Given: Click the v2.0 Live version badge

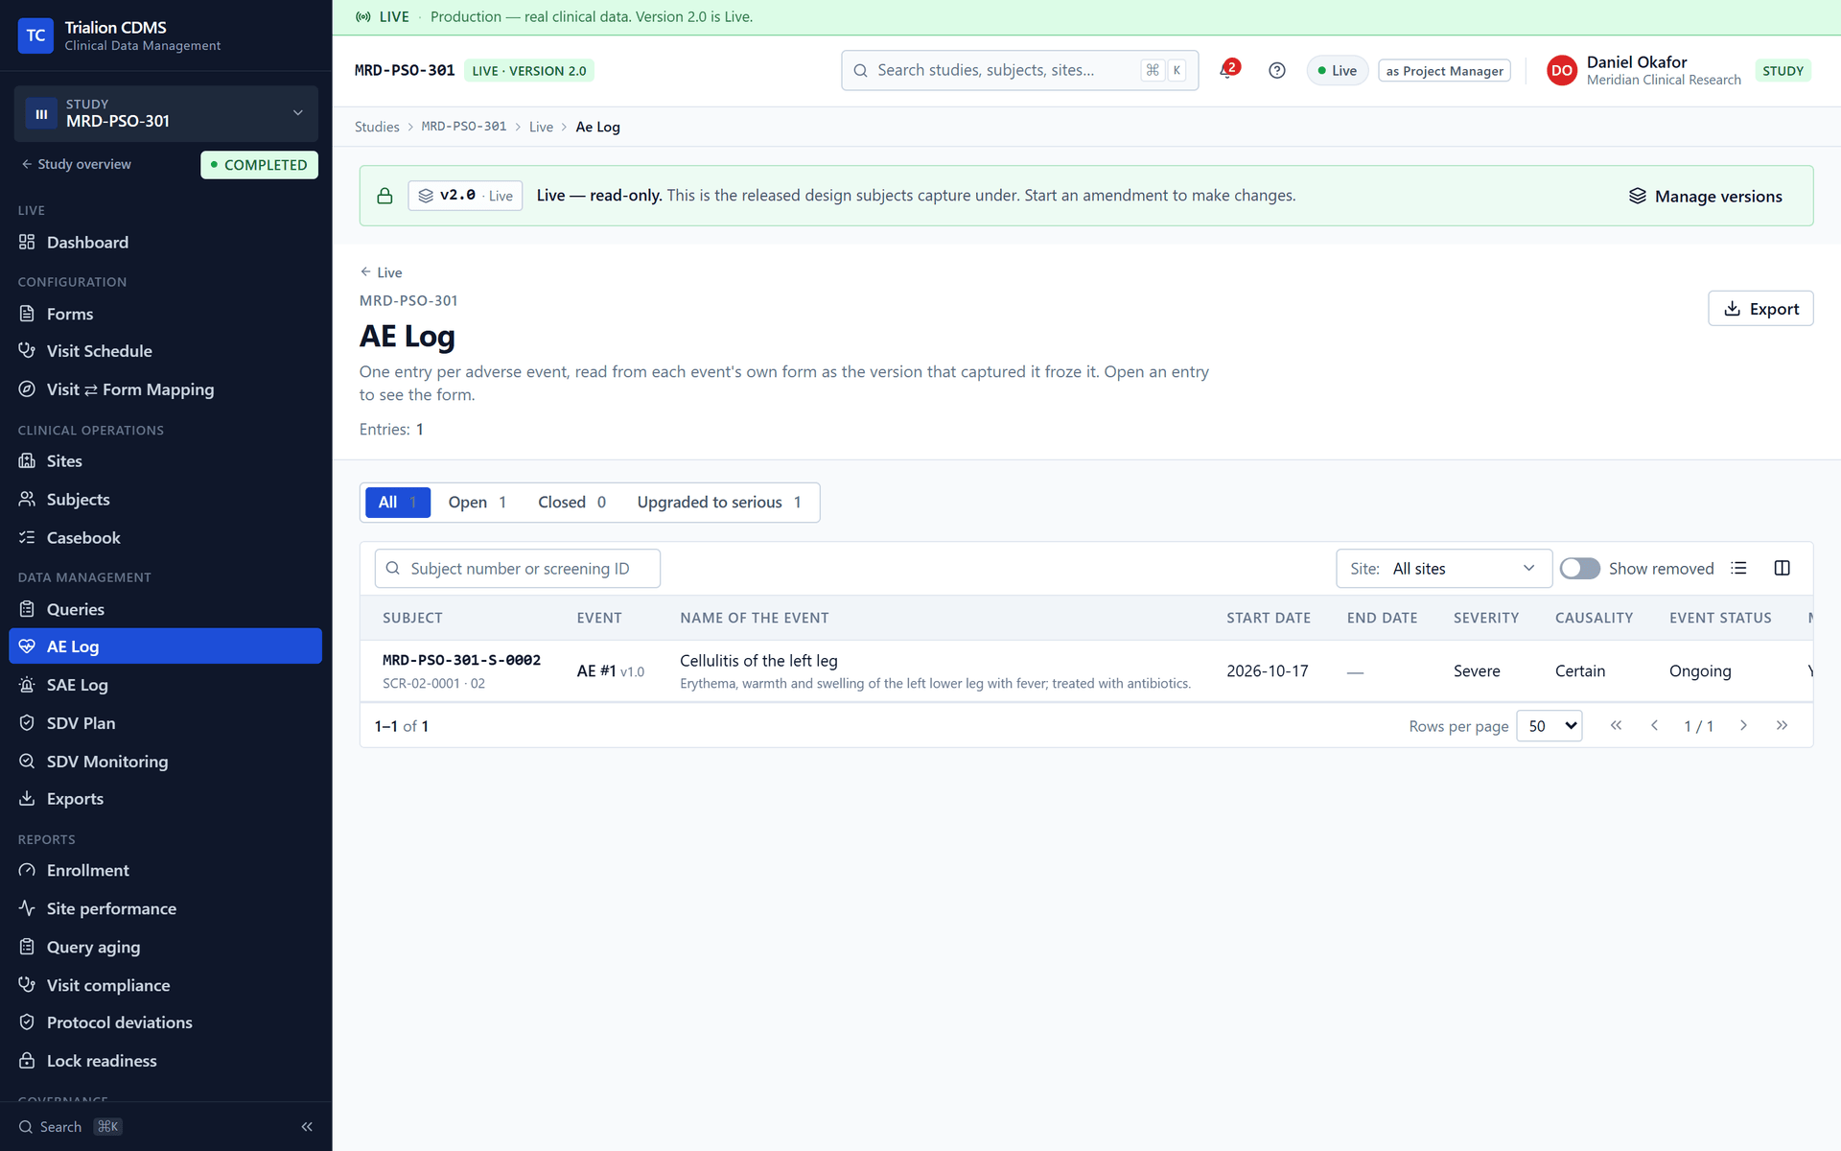Looking at the screenshot, I should click(465, 196).
